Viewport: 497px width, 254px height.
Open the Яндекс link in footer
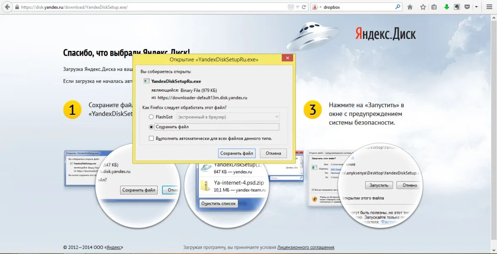tap(113, 247)
